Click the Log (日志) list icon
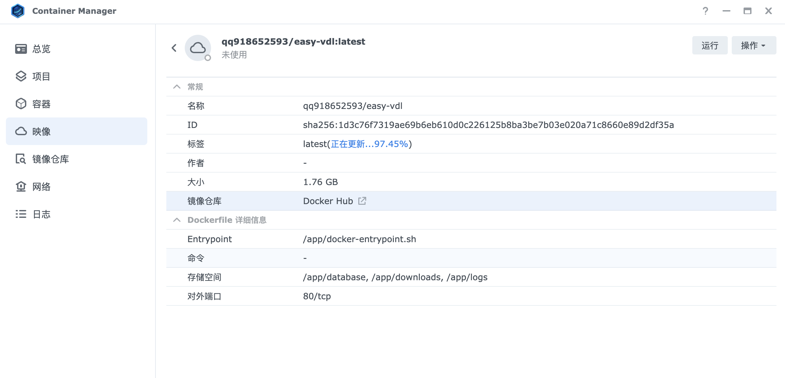This screenshot has width=785, height=378. pos(21,214)
